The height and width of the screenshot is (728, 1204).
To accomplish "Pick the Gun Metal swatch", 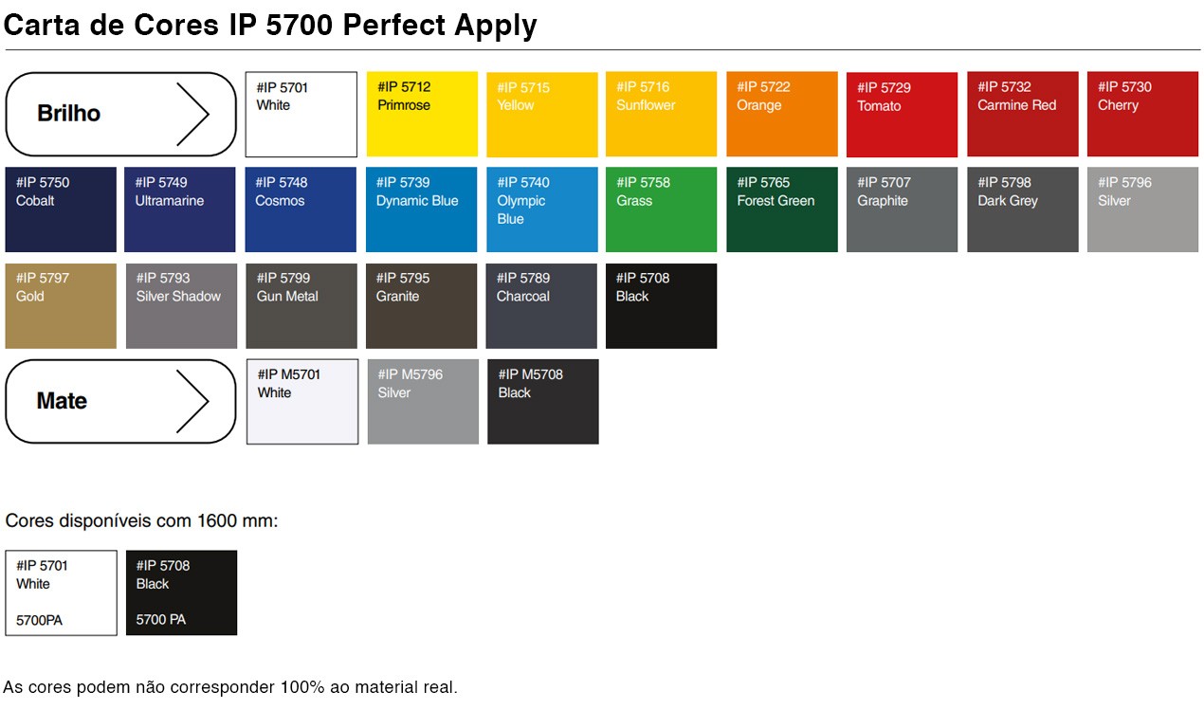I will (301, 306).
